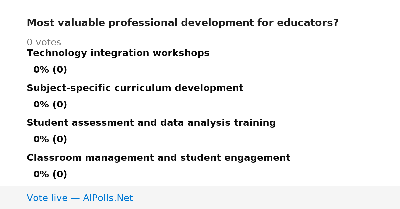Click "AIPolls.Net" text in footer

tap(108, 198)
